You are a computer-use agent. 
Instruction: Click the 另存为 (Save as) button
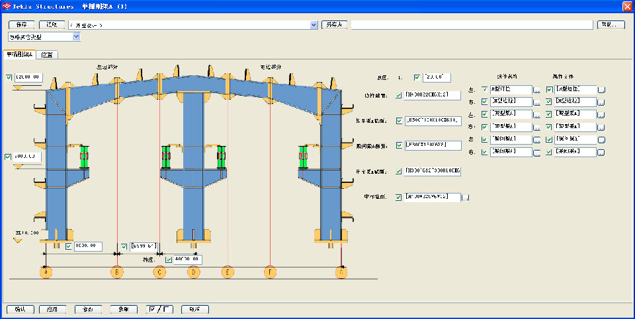pos(334,25)
